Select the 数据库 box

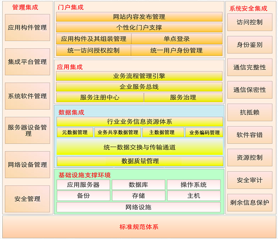138,185
